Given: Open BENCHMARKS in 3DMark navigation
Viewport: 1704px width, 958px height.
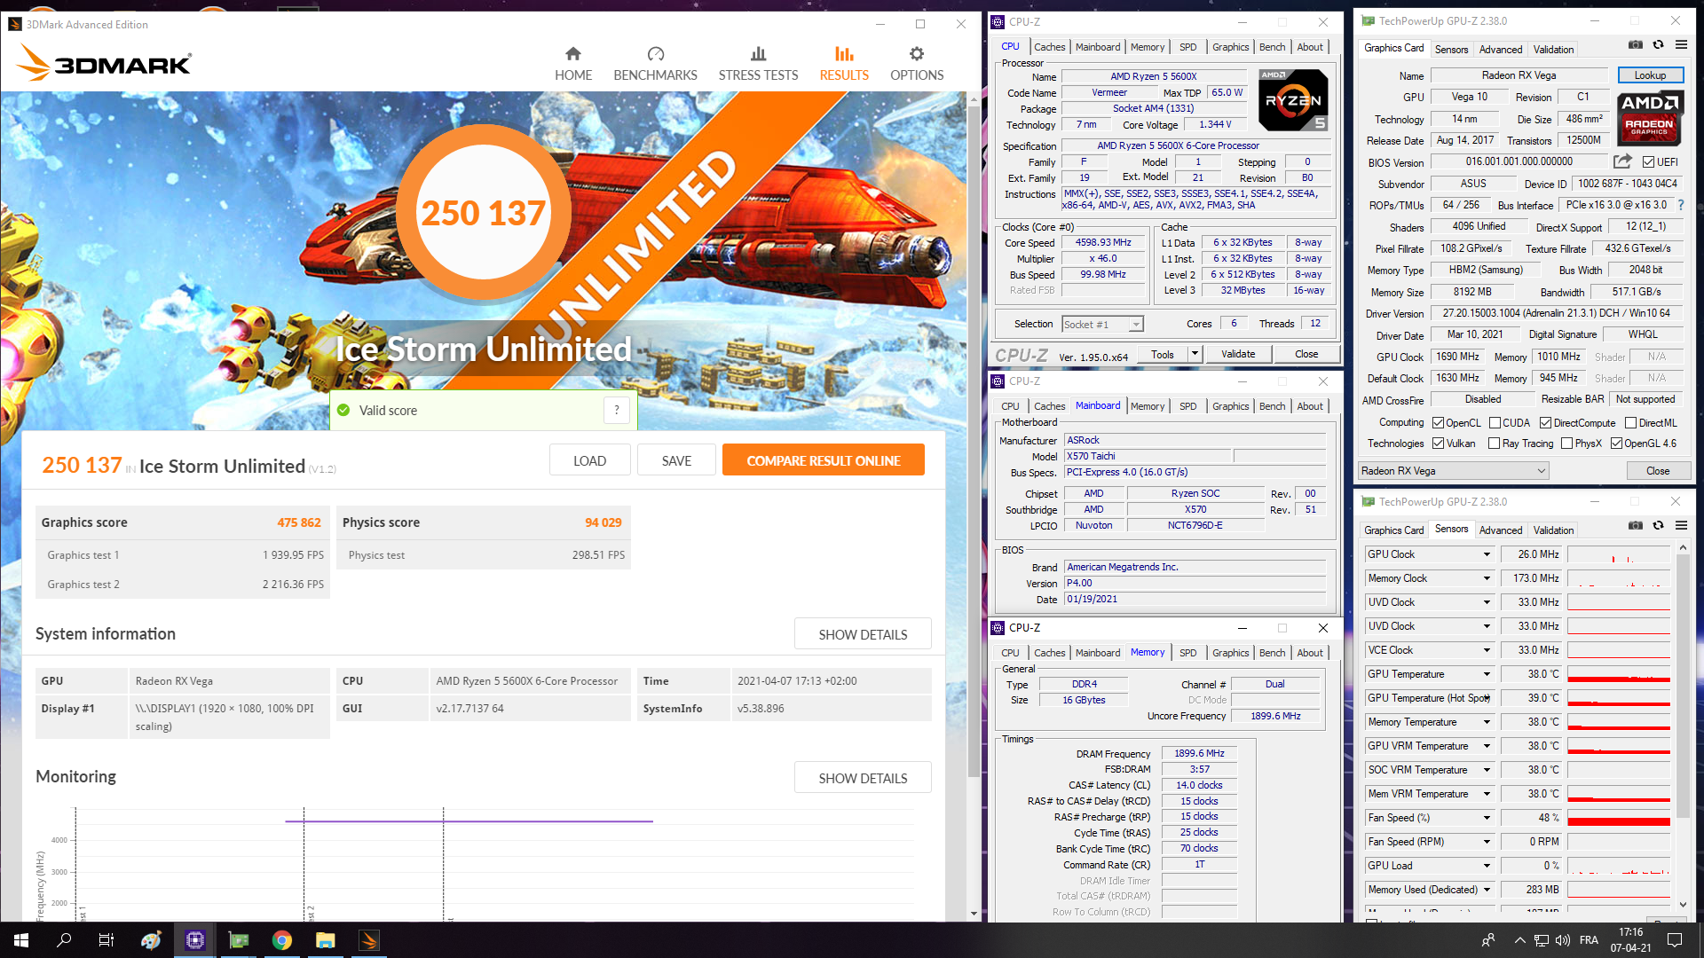Looking at the screenshot, I should pyautogui.click(x=655, y=64).
